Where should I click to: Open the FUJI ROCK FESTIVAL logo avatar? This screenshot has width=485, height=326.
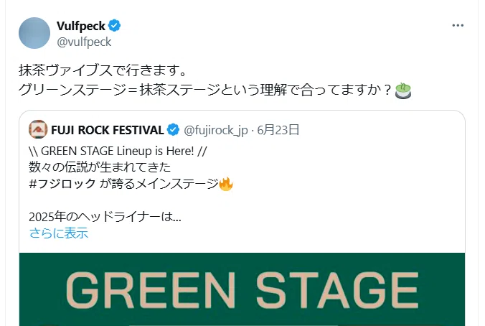point(38,129)
